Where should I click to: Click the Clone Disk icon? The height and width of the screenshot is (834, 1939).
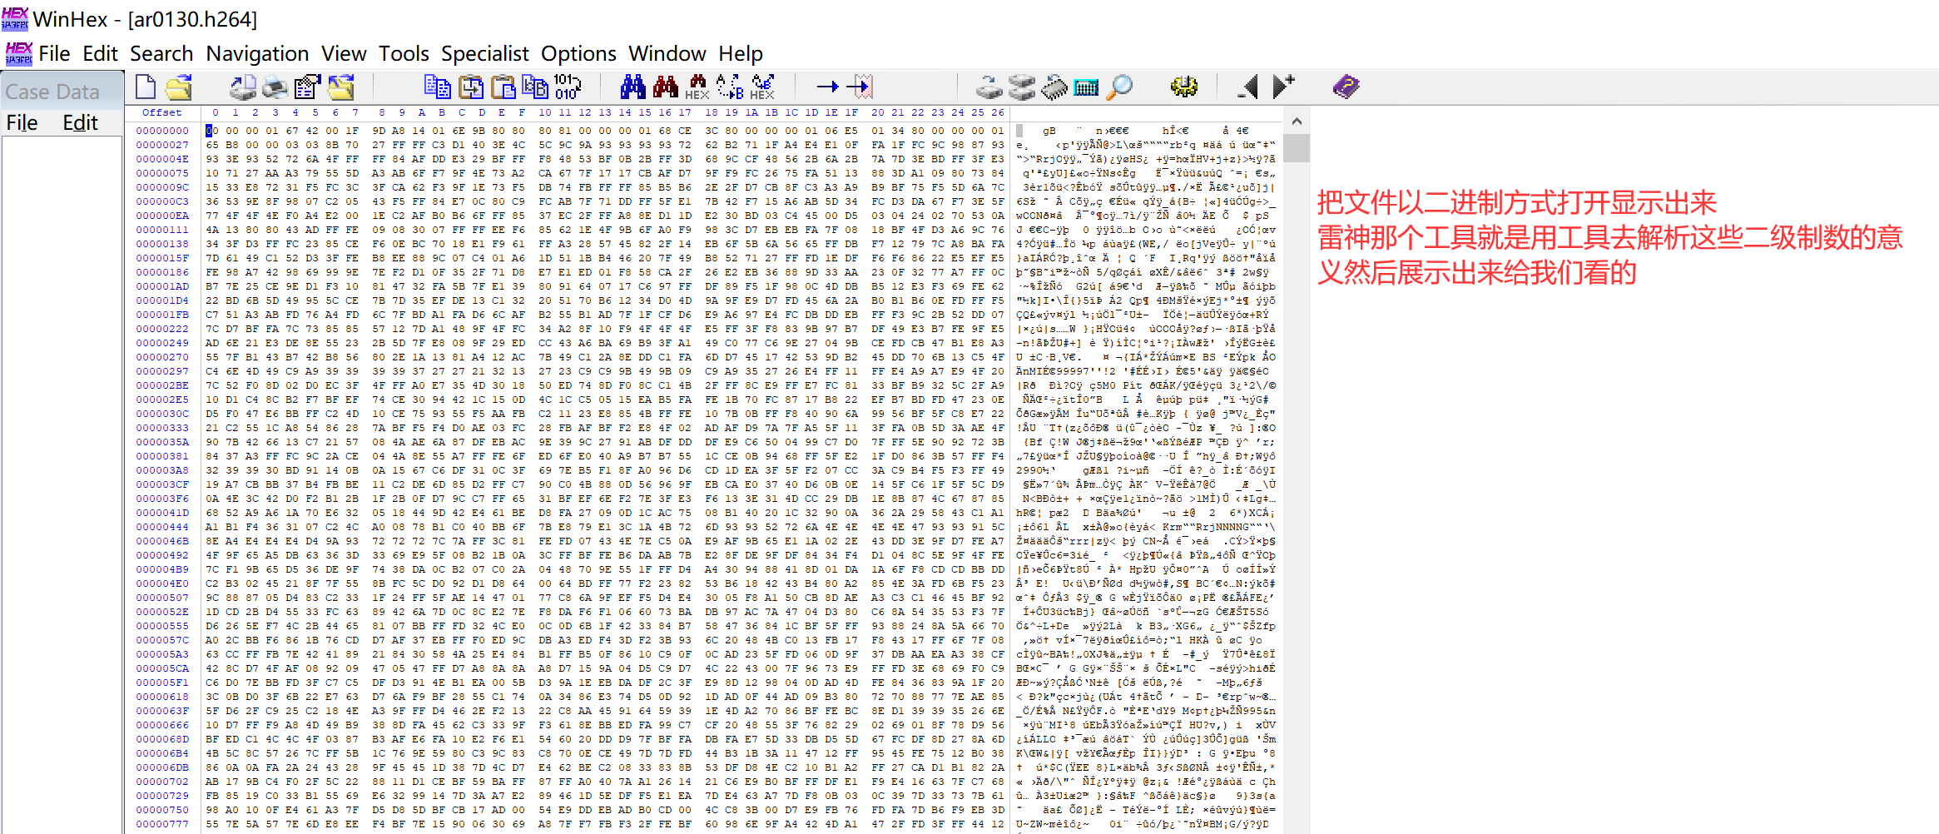tap(1022, 87)
